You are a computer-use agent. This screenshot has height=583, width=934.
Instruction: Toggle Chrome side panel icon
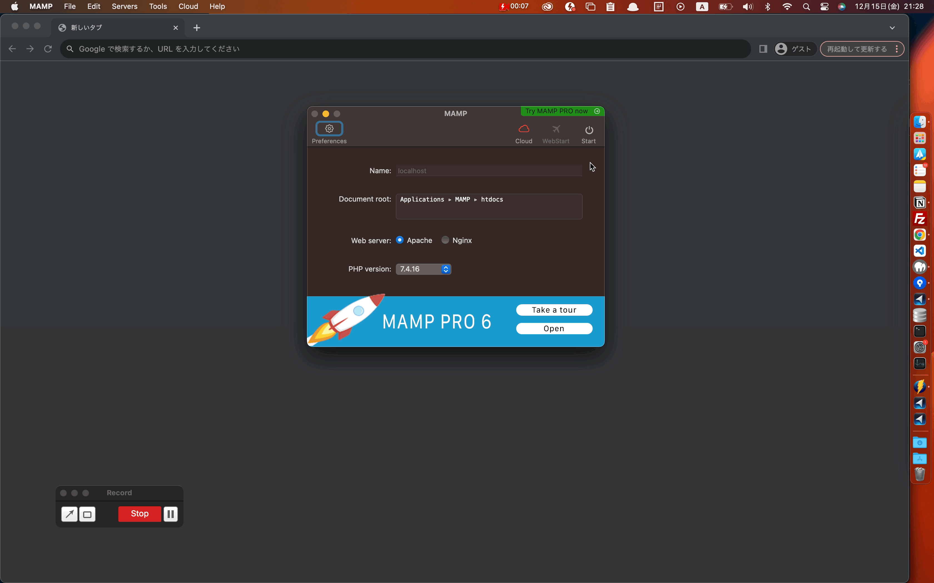point(763,49)
